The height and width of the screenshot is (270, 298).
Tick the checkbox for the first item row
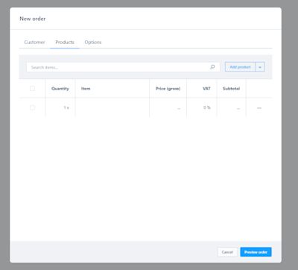pos(32,107)
